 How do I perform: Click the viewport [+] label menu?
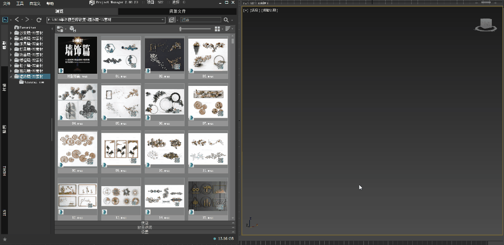click(245, 10)
